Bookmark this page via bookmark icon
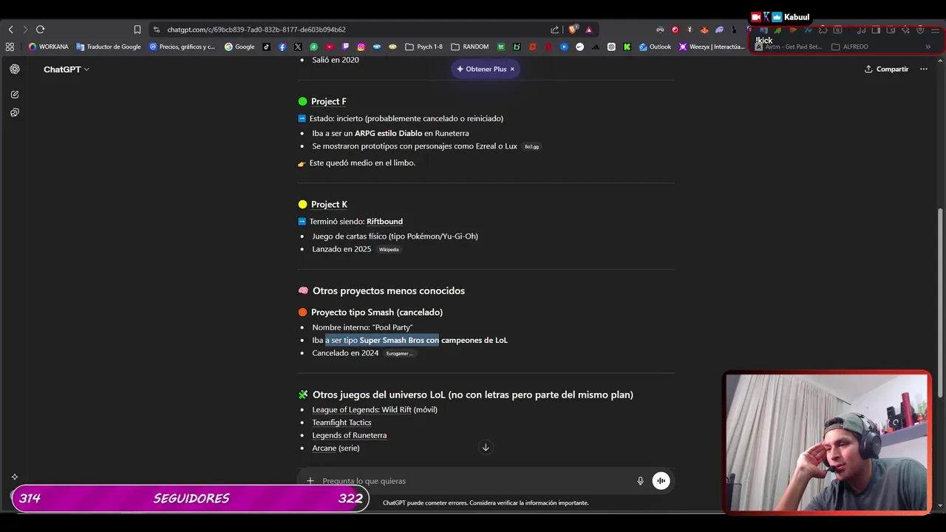 point(137,30)
